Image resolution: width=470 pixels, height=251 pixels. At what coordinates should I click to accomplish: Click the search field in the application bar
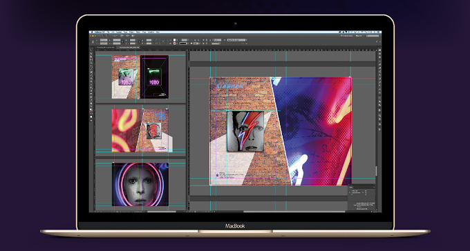(x=373, y=36)
